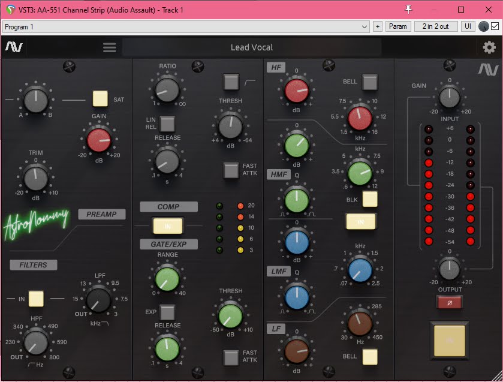Open the hamburger menu in the header
The height and width of the screenshot is (382, 503).
pyautogui.click(x=109, y=47)
